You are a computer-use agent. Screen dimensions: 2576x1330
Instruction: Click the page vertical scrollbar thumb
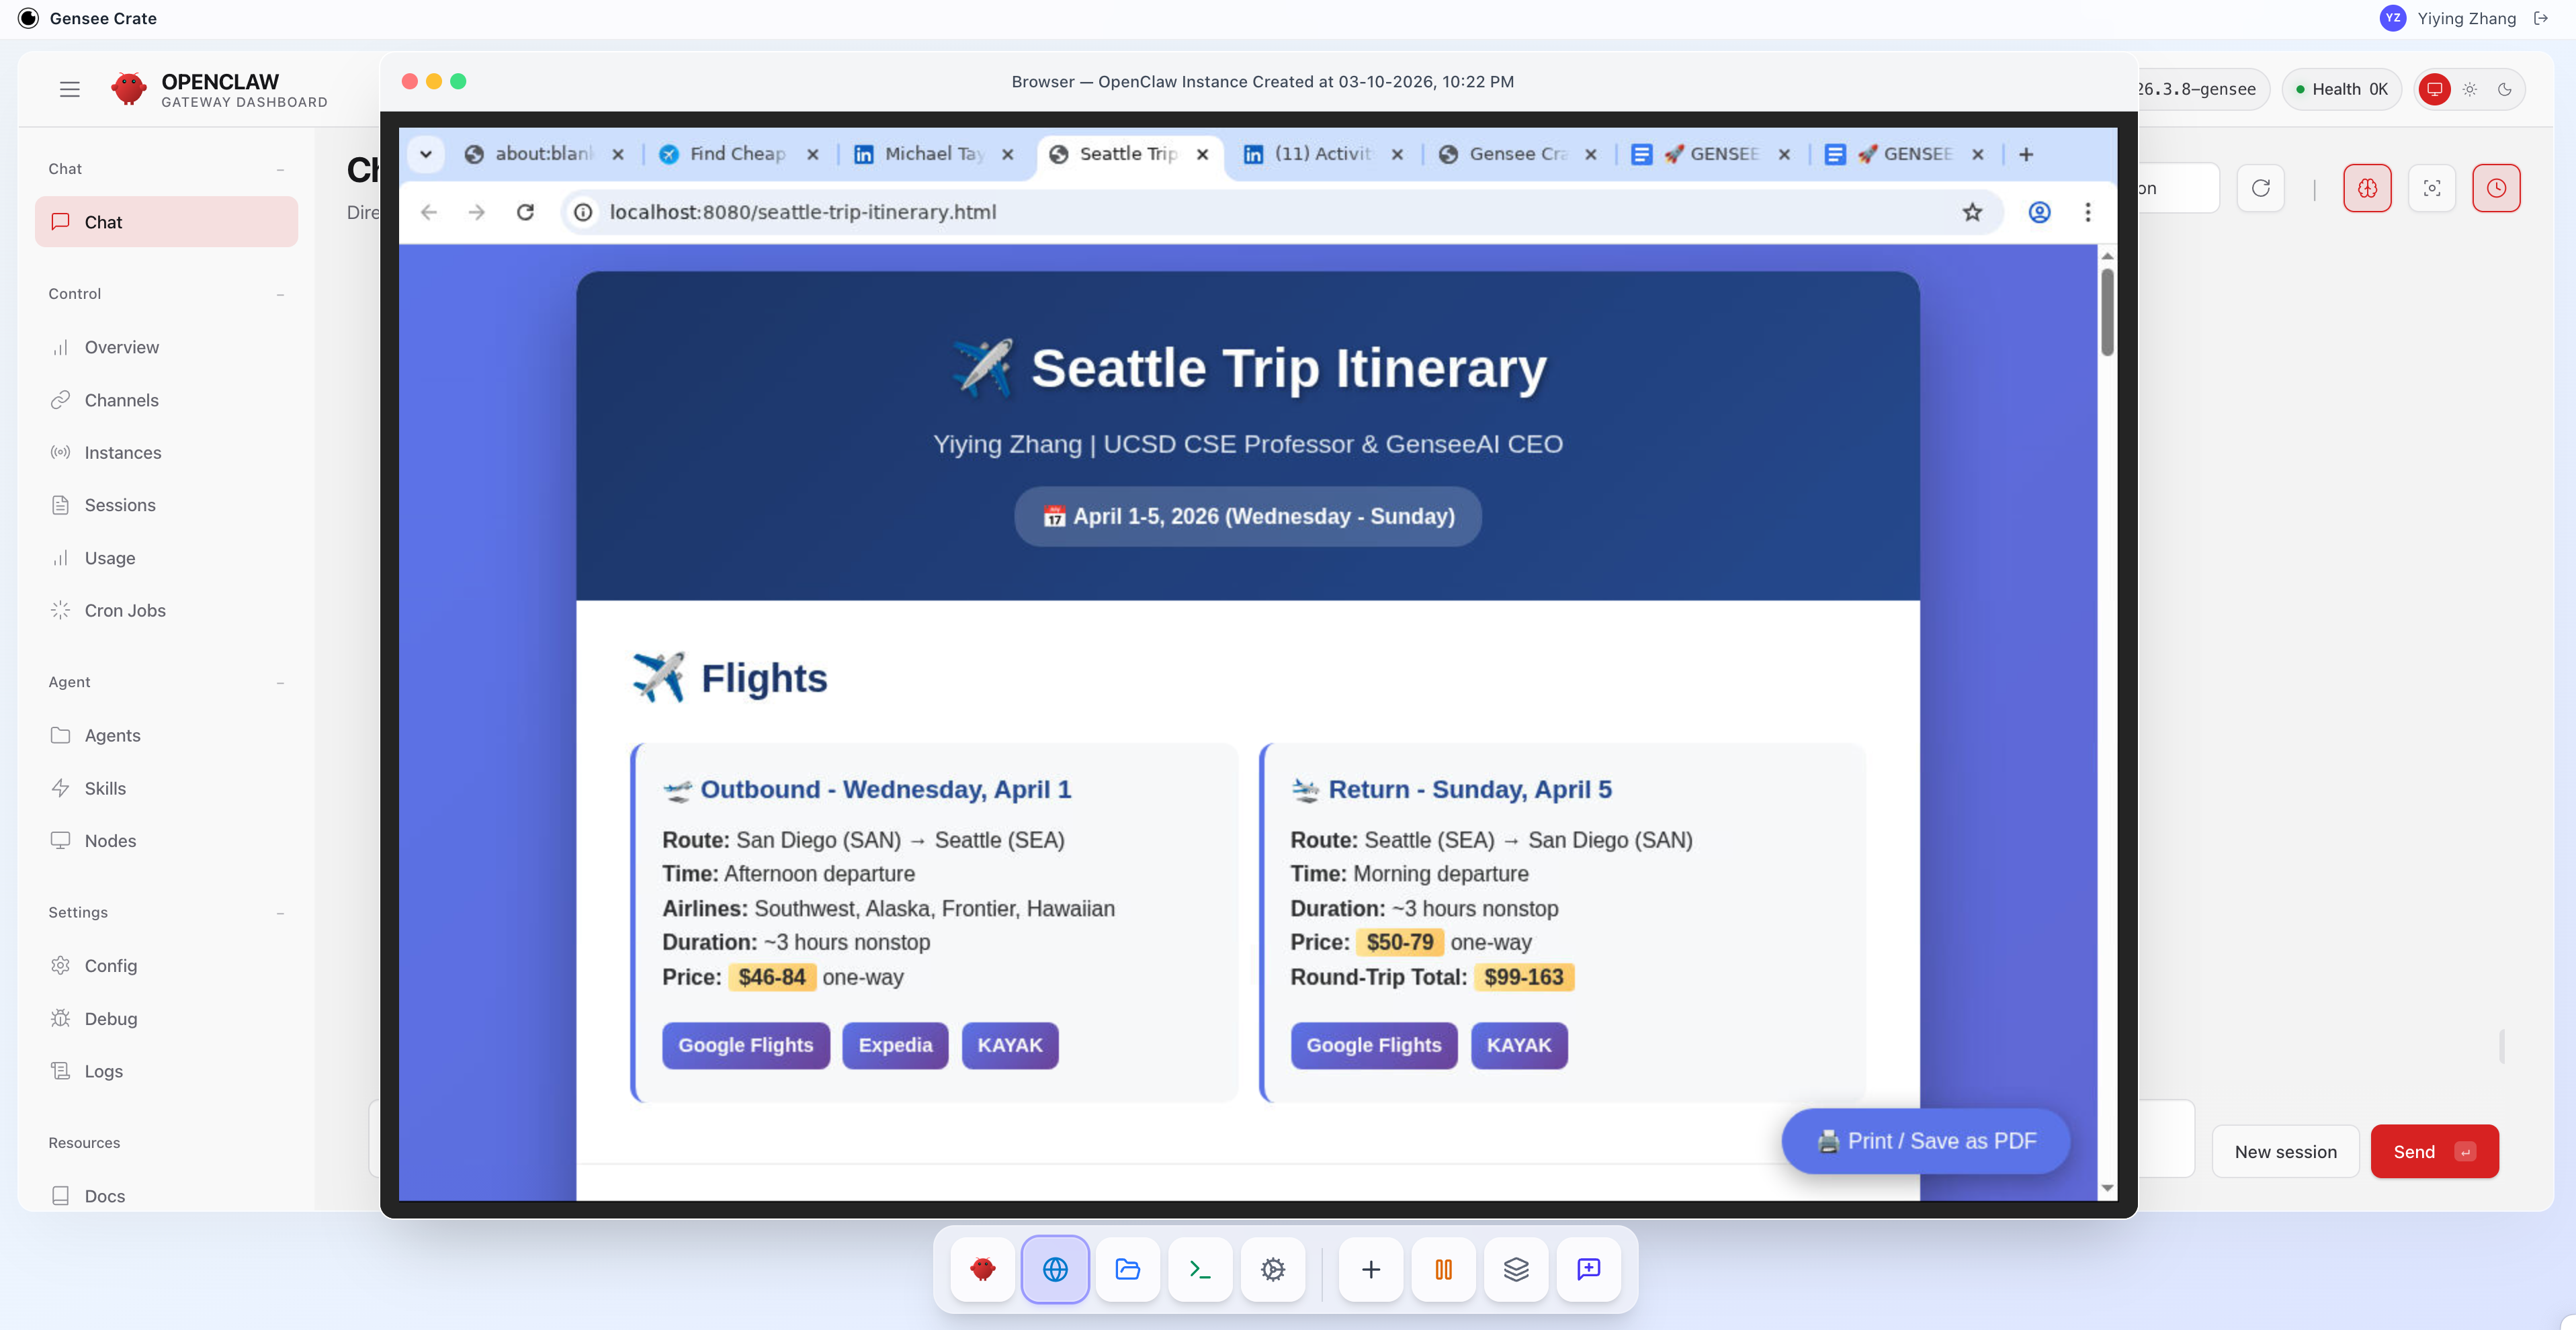pyautogui.click(x=2107, y=311)
